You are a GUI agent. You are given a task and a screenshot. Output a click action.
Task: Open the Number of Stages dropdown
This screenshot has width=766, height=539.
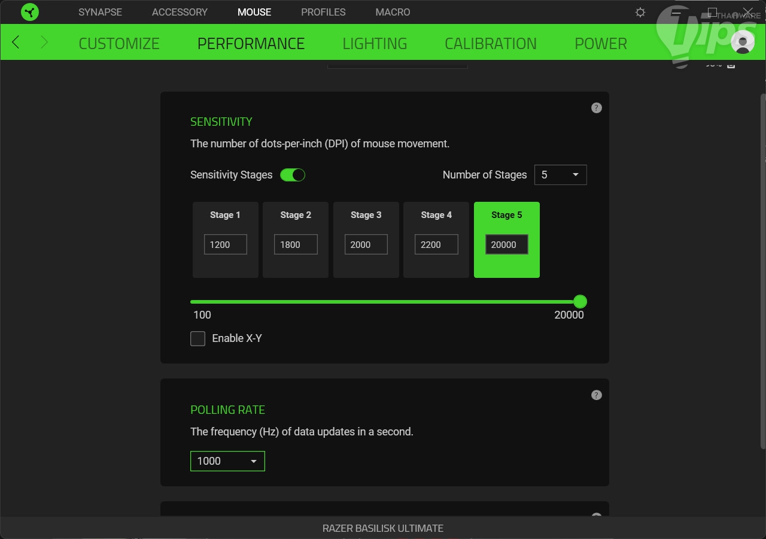point(561,175)
